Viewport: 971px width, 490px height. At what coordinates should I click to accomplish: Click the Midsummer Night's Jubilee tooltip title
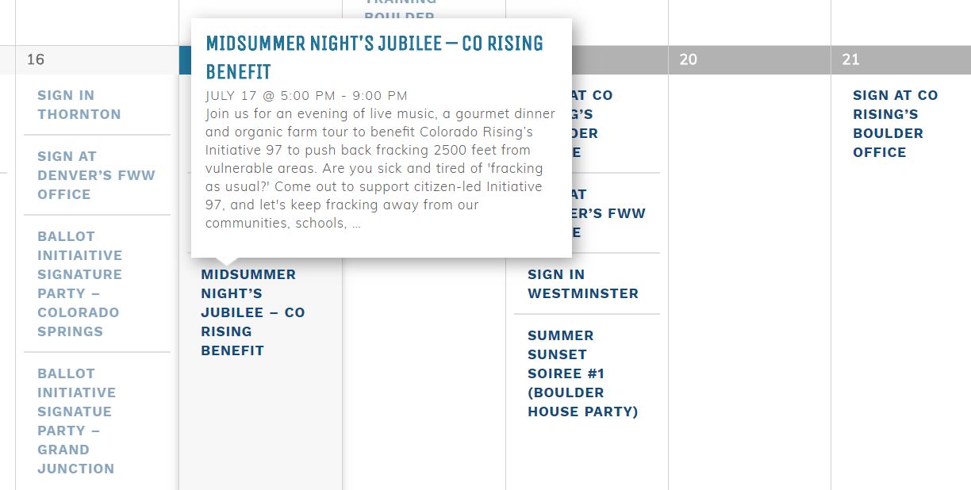click(x=374, y=57)
